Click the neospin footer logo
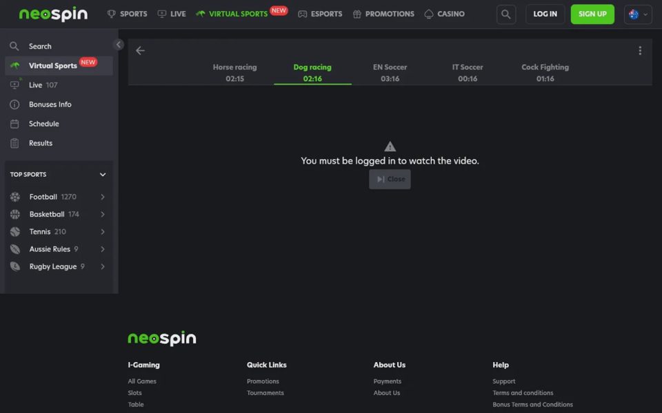The height and width of the screenshot is (413, 662). click(x=162, y=338)
